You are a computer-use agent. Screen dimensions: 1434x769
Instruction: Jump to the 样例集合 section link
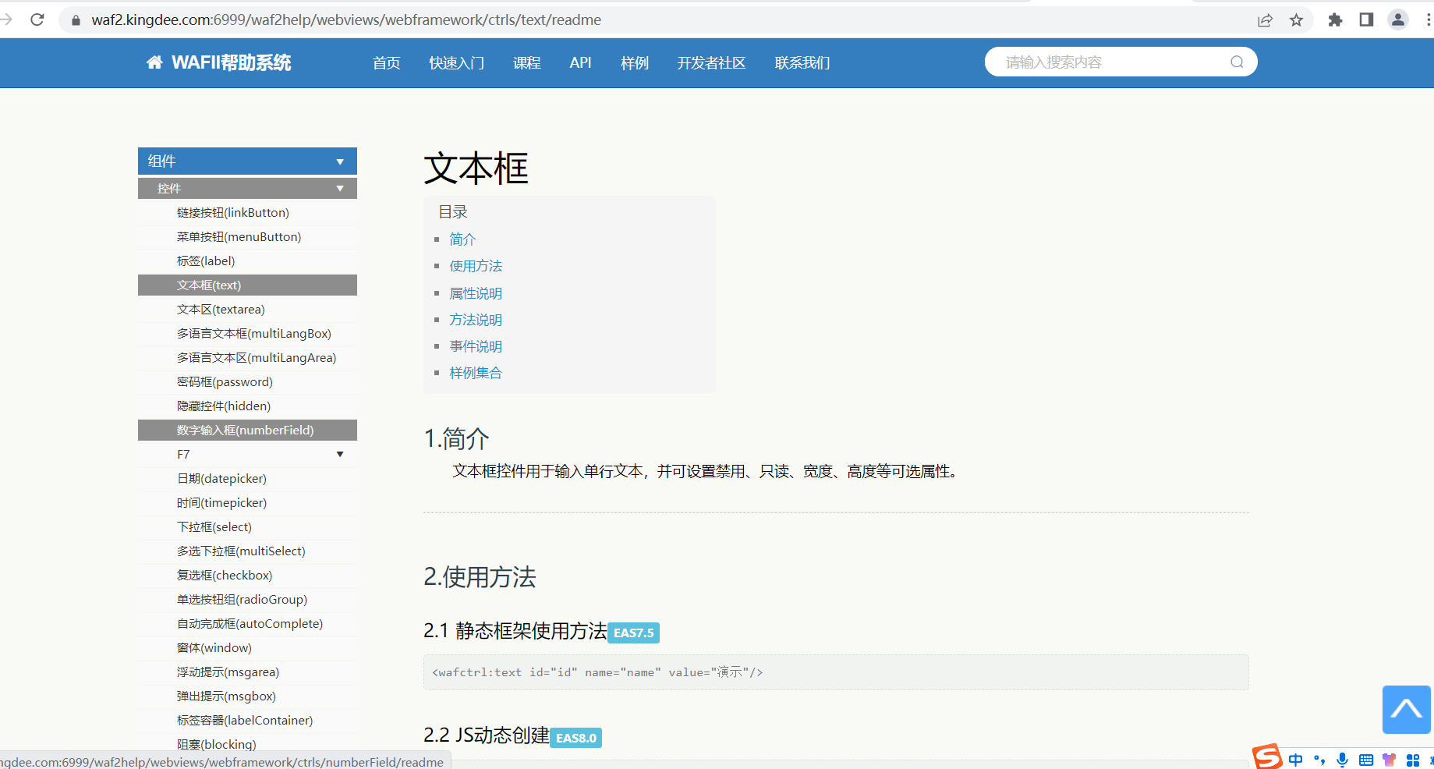[x=476, y=373]
